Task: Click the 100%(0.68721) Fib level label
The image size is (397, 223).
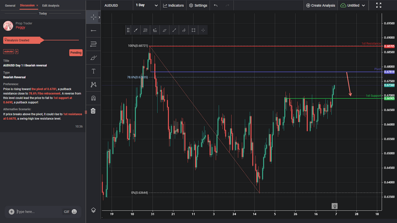Action: coord(138,46)
